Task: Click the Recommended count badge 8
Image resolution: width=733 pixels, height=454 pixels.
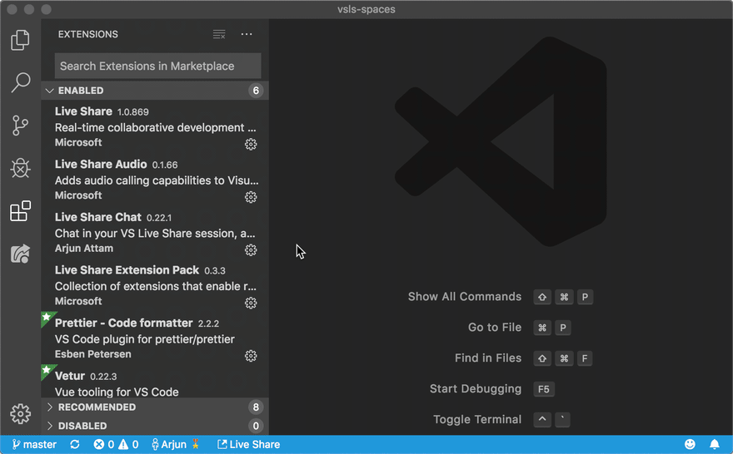Action: [x=256, y=407]
